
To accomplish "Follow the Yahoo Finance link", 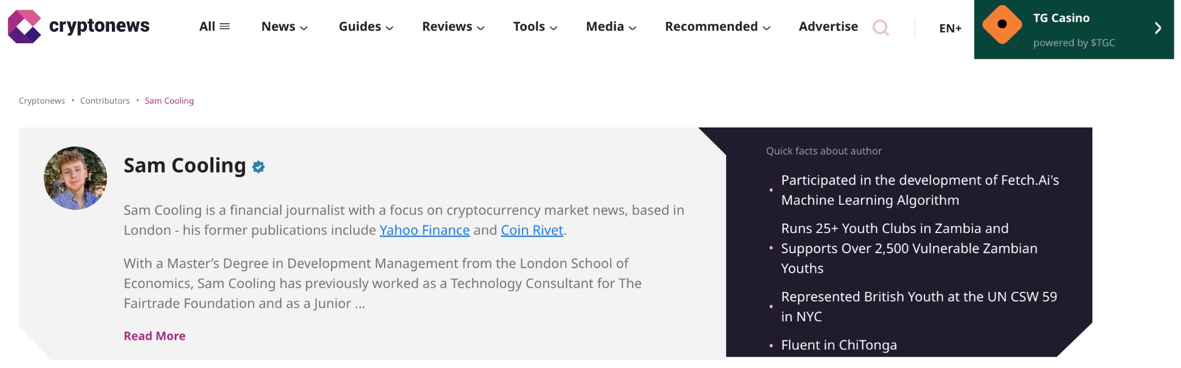I will (x=424, y=230).
